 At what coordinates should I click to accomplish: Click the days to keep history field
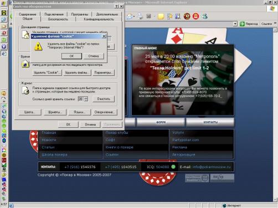tap(81, 99)
